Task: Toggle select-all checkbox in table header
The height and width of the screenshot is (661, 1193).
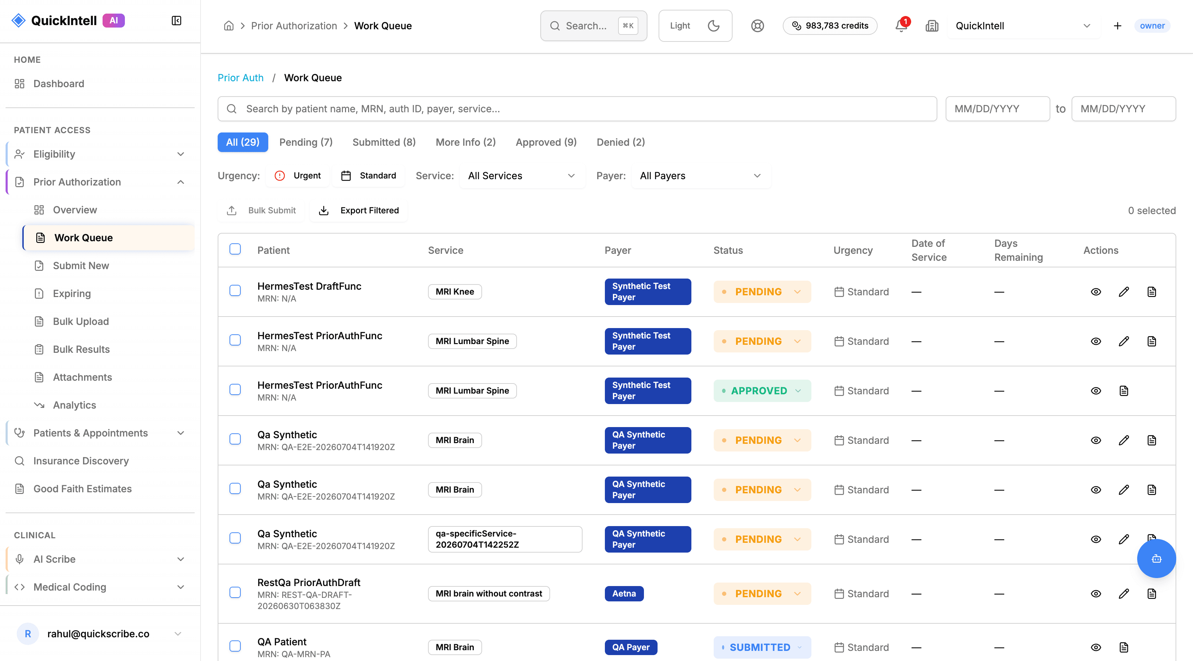Action: pyautogui.click(x=235, y=249)
